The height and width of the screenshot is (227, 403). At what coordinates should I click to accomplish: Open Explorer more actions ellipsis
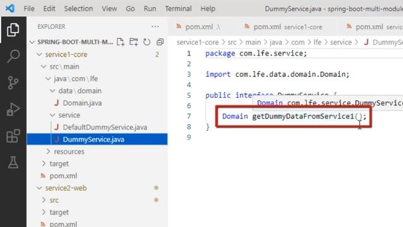click(155, 26)
